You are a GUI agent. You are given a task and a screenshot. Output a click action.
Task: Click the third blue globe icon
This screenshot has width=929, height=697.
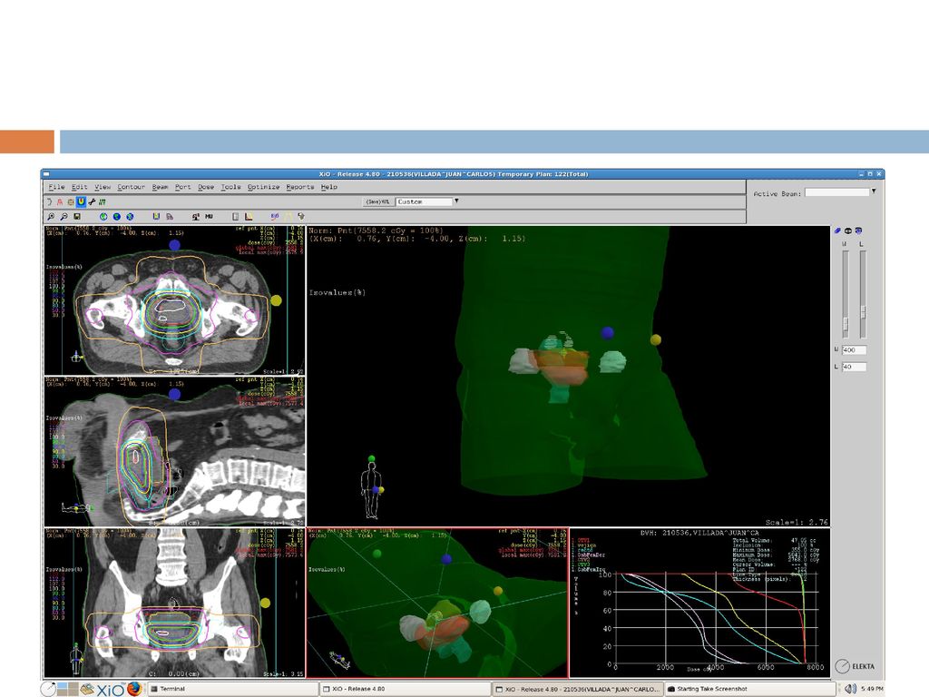[130, 217]
